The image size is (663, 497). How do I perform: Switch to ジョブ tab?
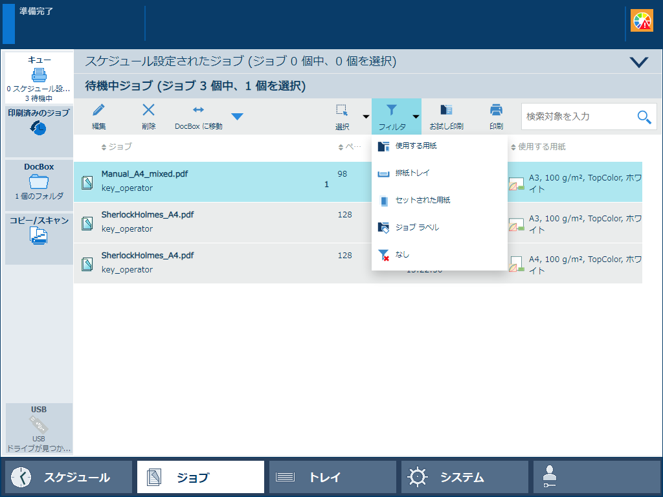pyautogui.click(x=201, y=477)
